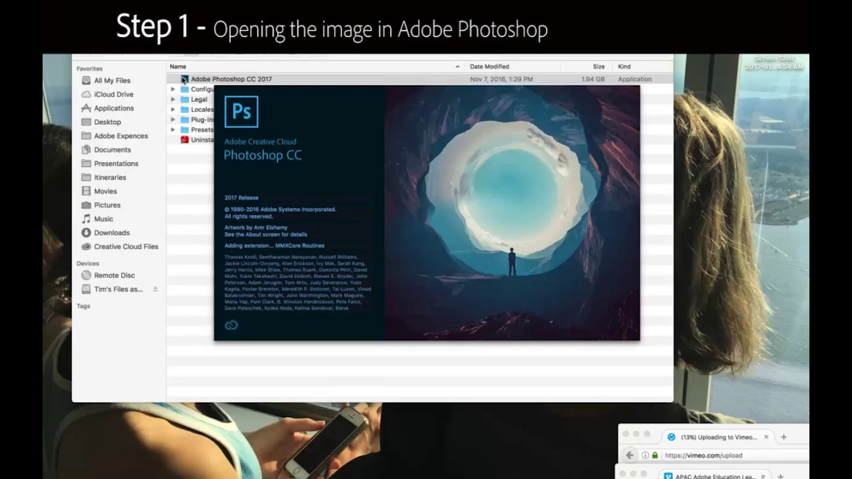Toggle the sort arrow in the Name column
Image resolution: width=852 pixels, height=479 pixels.
pos(457,67)
